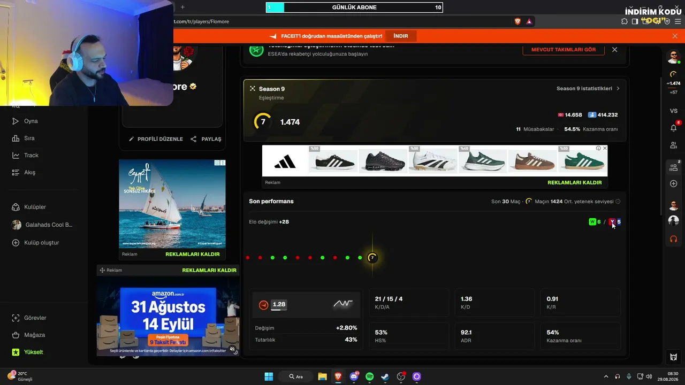Click the level 7 marker on the performance chart
Image resolution: width=685 pixels, height=385 pixels.
[x=372, y=258]
